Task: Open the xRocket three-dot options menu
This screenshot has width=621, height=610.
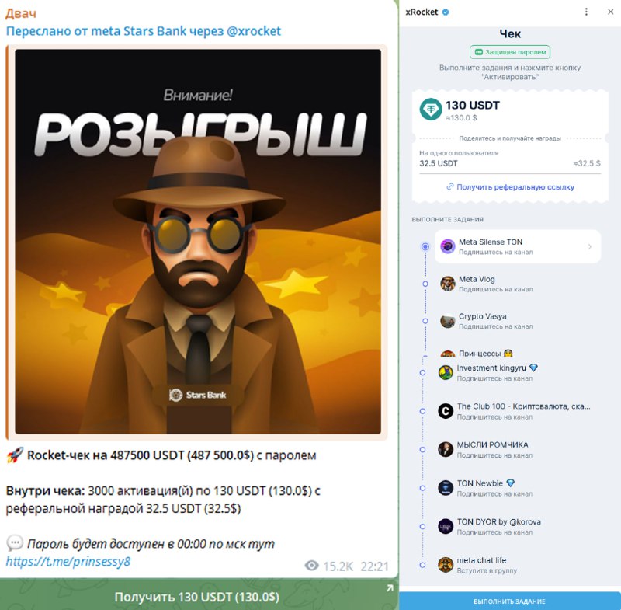Action: tap(586, 12)
